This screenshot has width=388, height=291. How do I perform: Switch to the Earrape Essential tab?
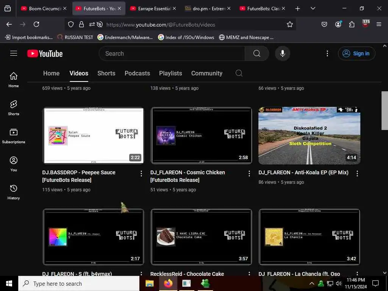pos(153,9)
